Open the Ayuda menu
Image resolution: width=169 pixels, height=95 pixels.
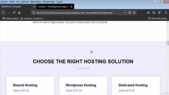click(59, 2)
